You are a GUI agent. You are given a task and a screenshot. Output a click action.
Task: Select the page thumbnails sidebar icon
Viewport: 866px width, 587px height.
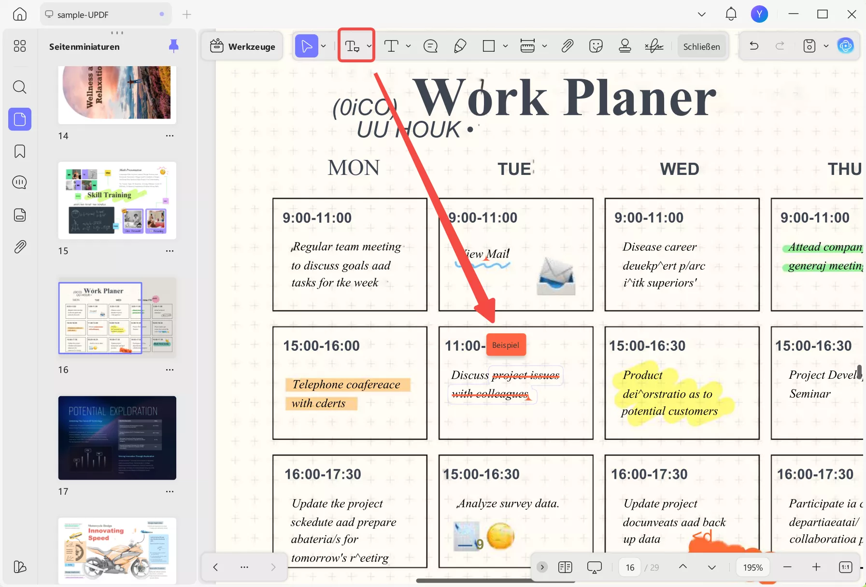pyautogui.click(x=20, y=119)
